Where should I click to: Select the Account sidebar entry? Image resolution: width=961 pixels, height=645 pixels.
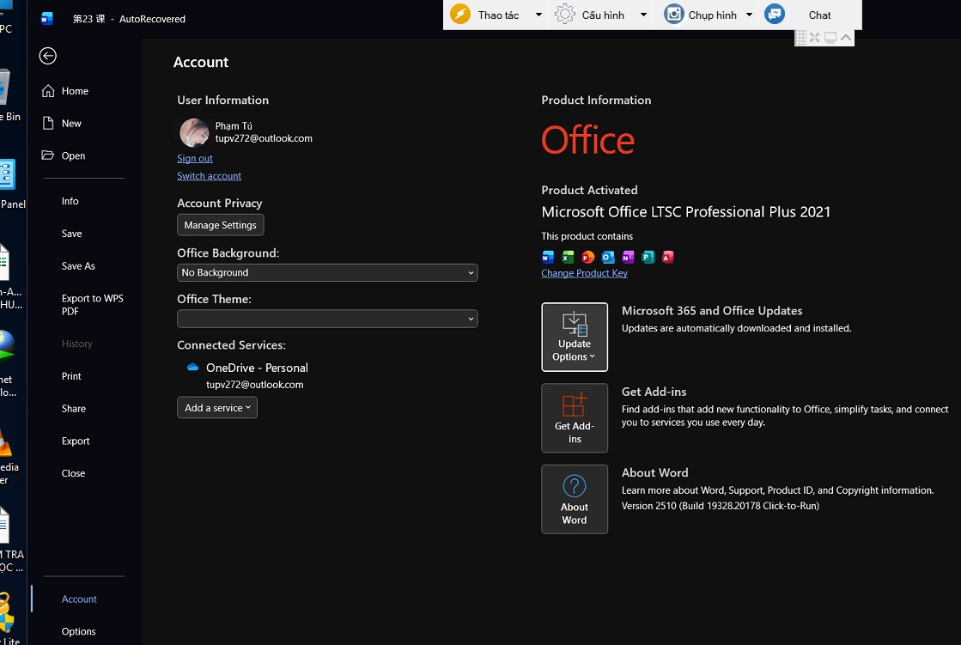pos(79,599)
